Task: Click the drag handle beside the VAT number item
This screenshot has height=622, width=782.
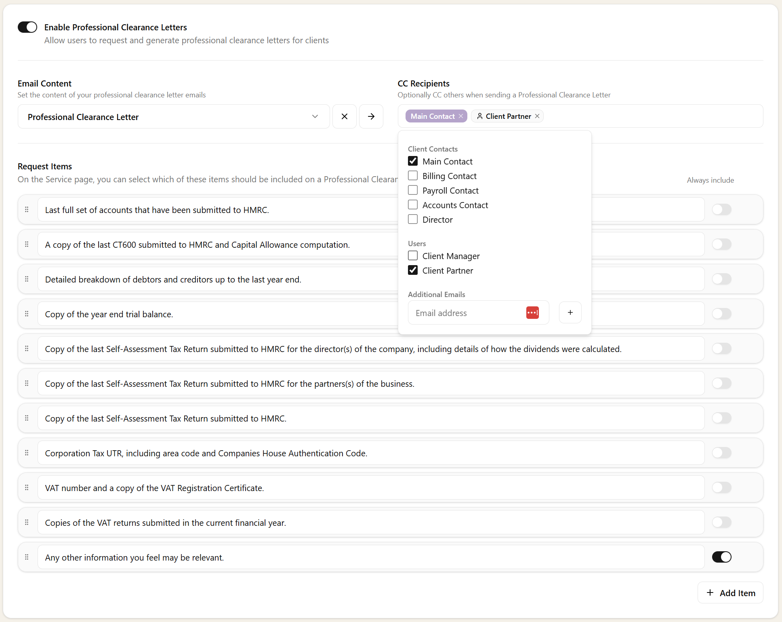Action: pyautogui.click(x=27, y=487)
